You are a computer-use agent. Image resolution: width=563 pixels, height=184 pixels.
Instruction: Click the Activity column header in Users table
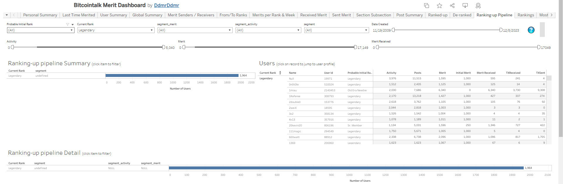[x=391, y=73]
